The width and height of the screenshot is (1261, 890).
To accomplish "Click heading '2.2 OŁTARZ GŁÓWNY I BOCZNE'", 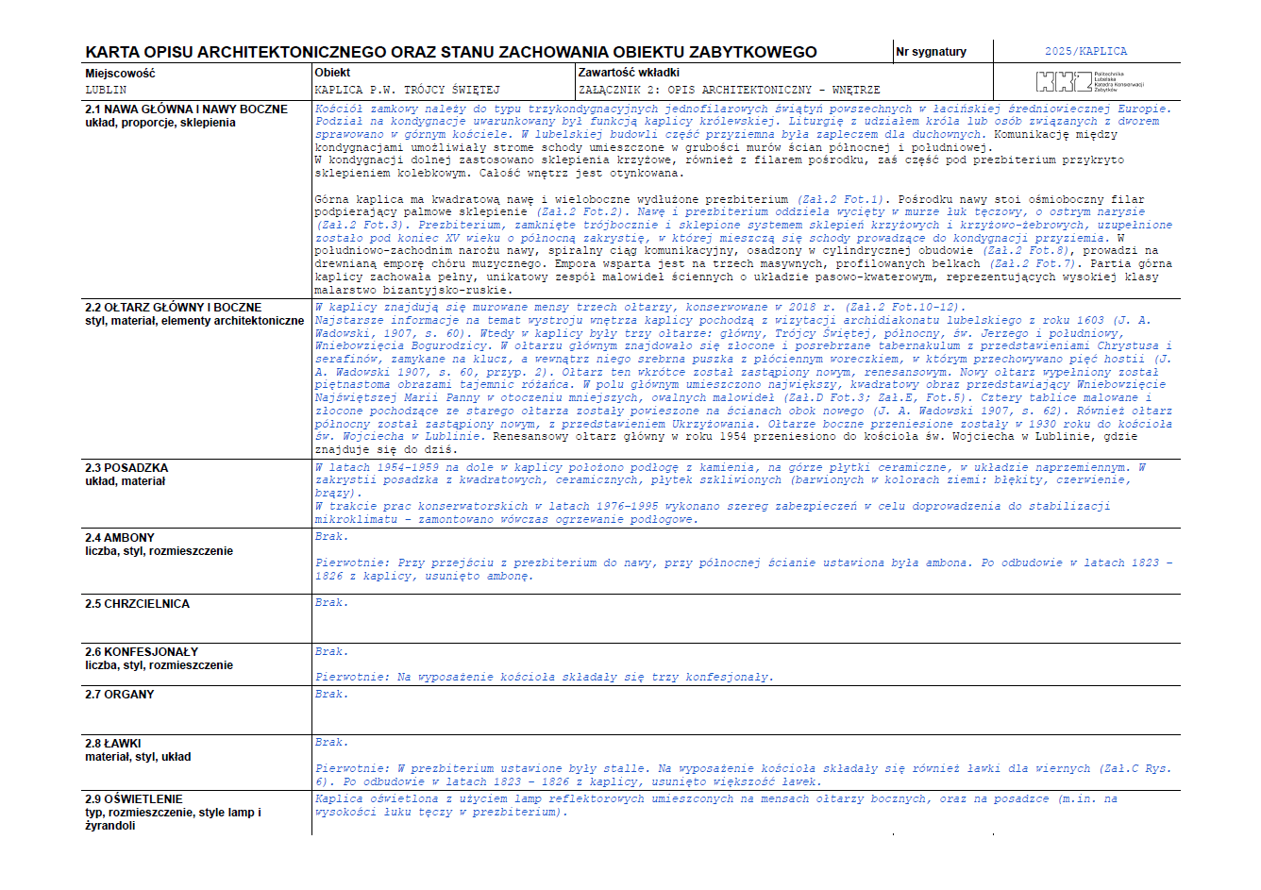I will [173, 308].
